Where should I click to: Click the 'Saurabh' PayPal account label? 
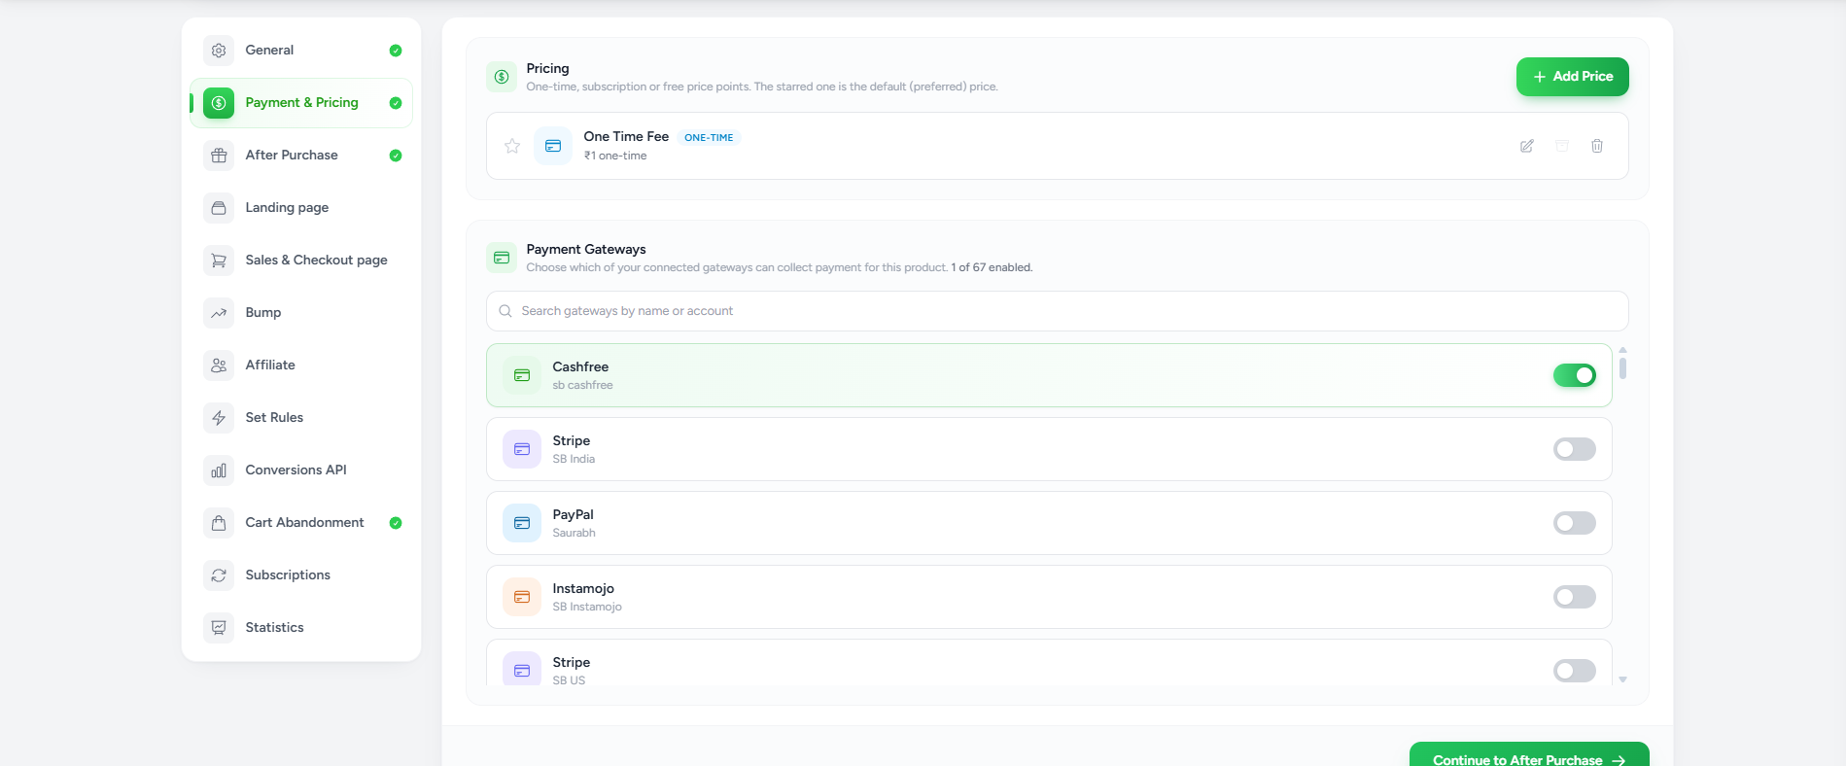(574, 533)
